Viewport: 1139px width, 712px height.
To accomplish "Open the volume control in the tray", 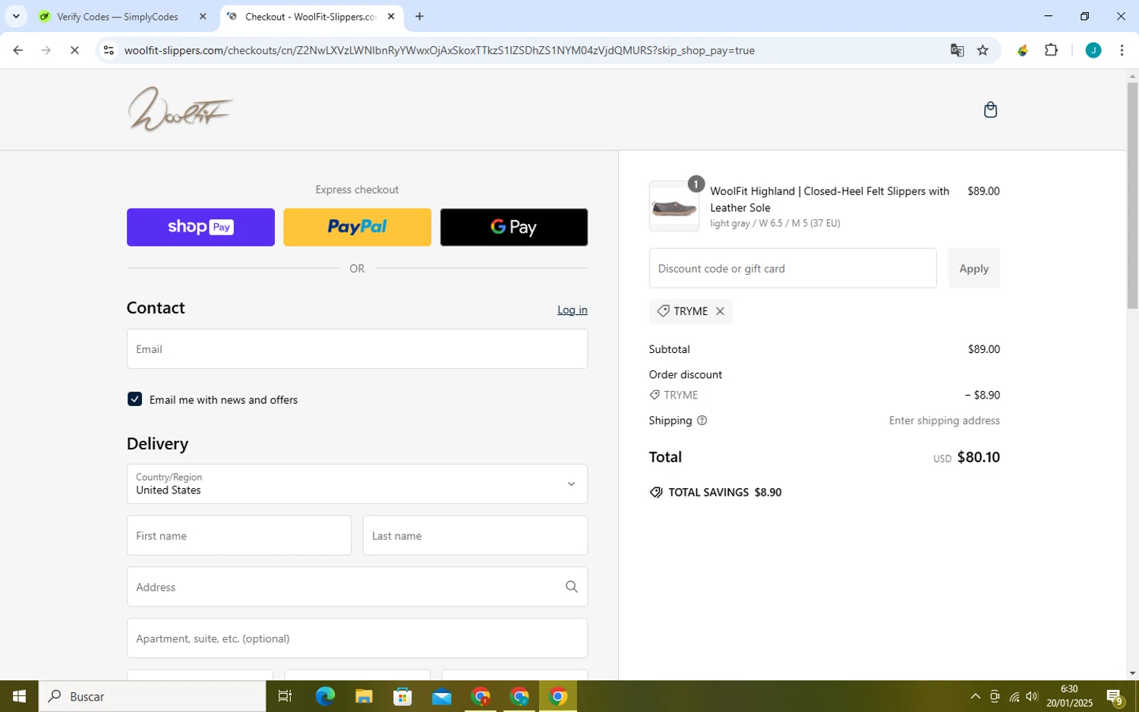I will pos(1032,696).
